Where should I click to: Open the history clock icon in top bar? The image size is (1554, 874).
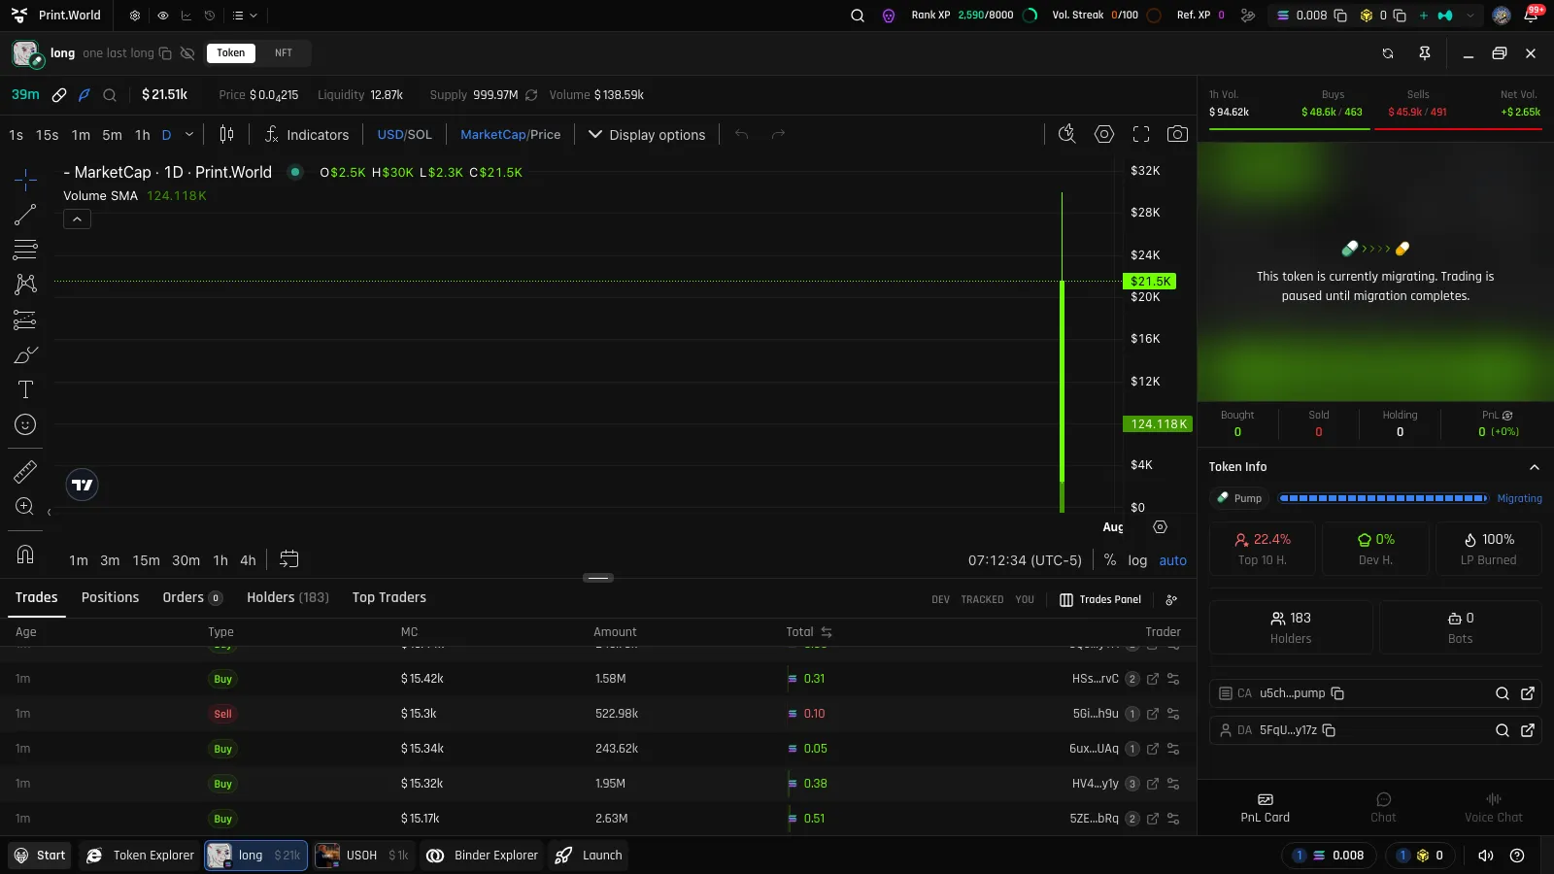[209, 16]
